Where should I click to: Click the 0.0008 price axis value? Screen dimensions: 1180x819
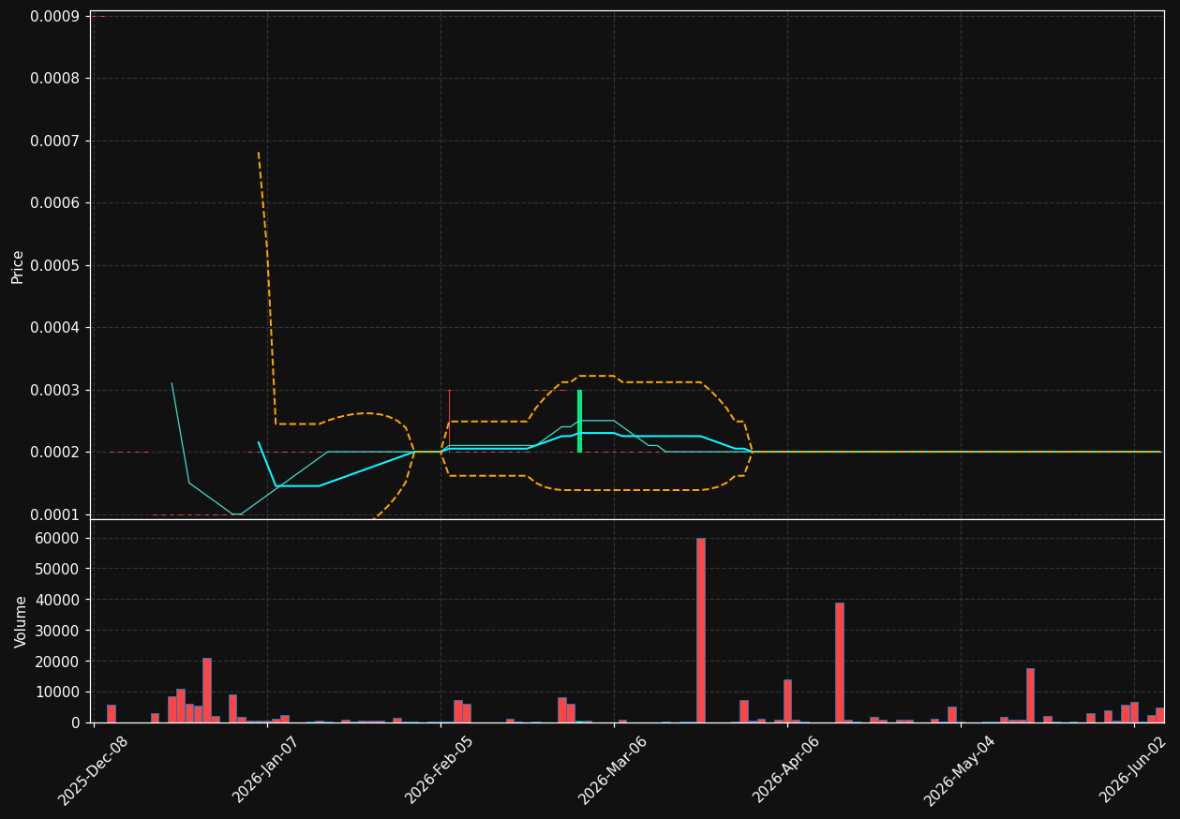coord(54,79)
